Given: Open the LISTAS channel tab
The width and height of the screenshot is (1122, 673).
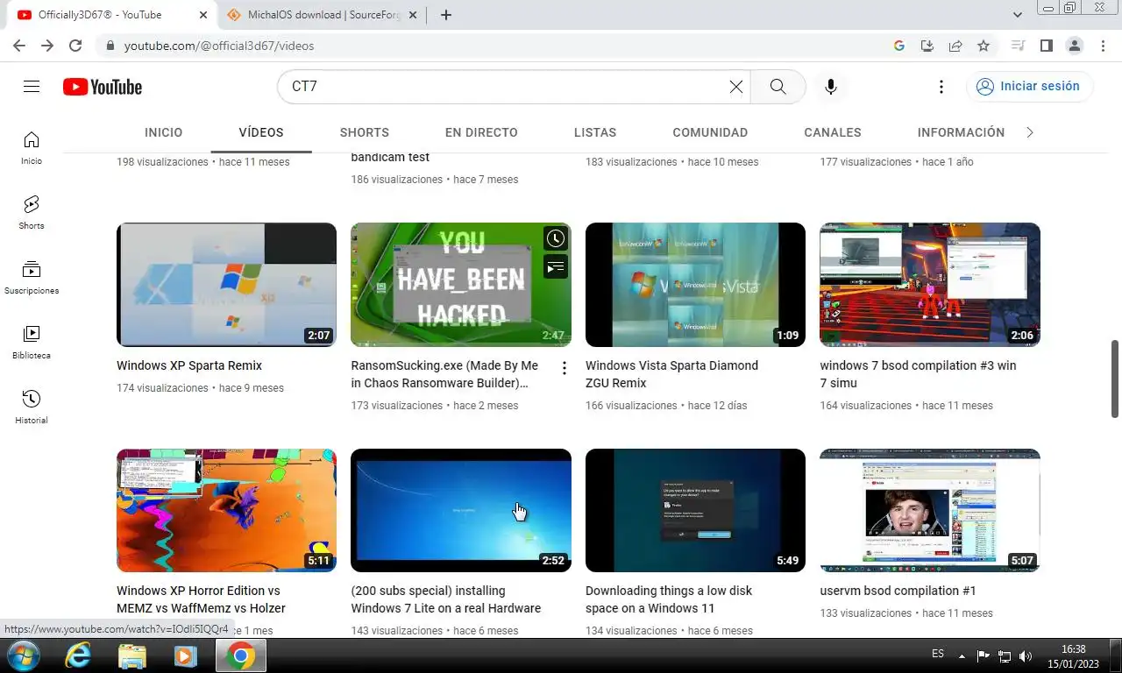Looking at the screenshot, I should (595, 132).
